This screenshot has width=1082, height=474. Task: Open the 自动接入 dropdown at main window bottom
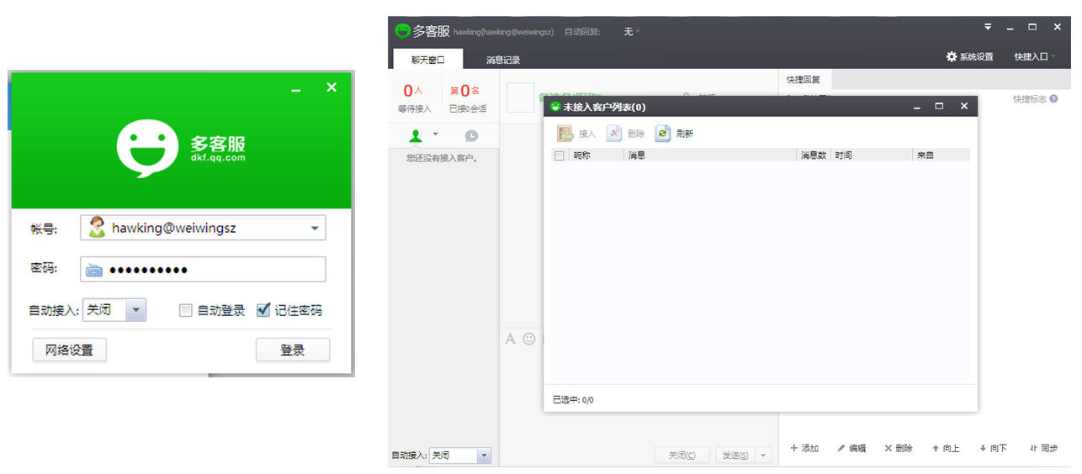pyautogui.click(x=484, y=456)
